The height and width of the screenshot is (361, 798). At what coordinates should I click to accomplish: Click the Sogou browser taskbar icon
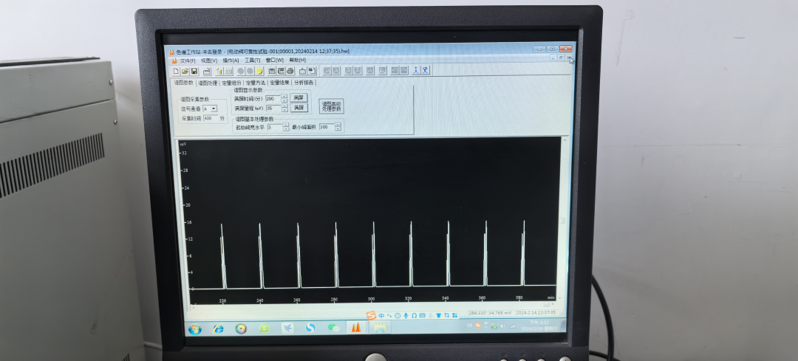[310, 328]
